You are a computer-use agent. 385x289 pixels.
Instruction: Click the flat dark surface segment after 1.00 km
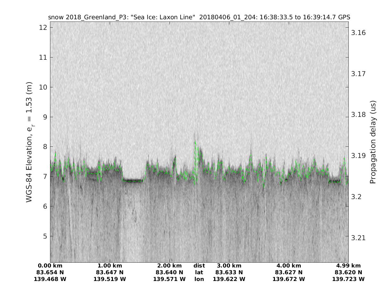click(132, 180)
